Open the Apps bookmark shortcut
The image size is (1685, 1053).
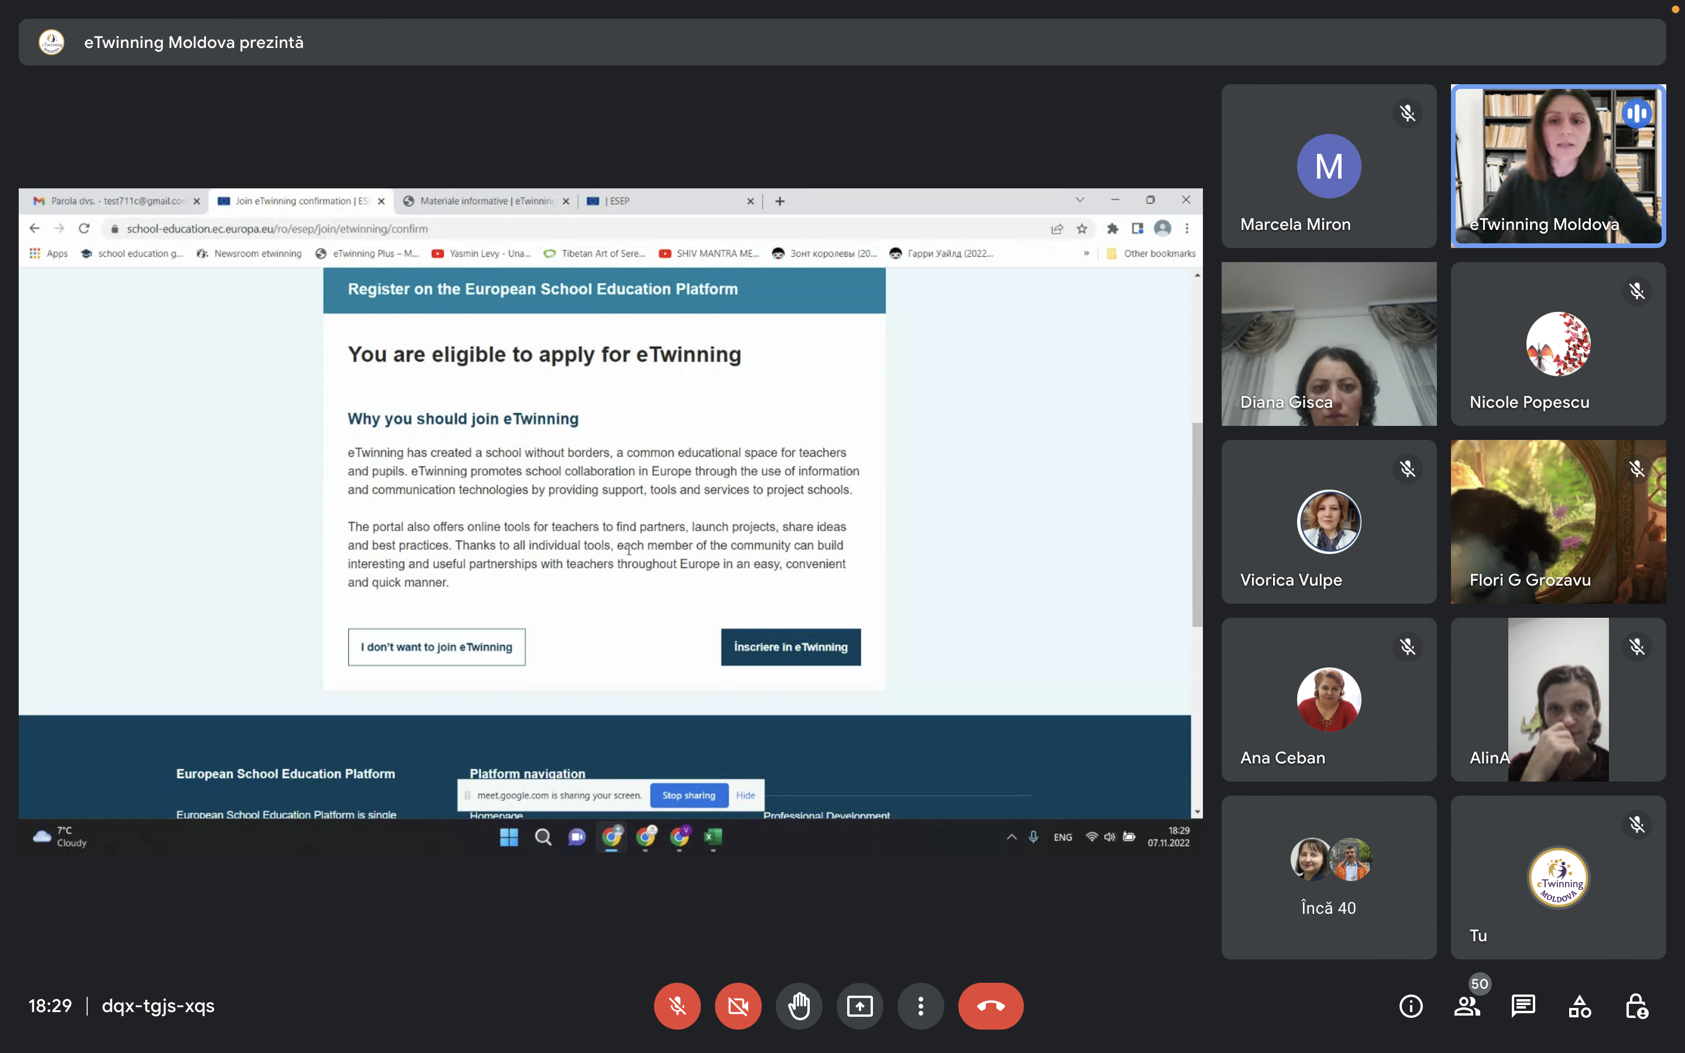tap(49, 253)
